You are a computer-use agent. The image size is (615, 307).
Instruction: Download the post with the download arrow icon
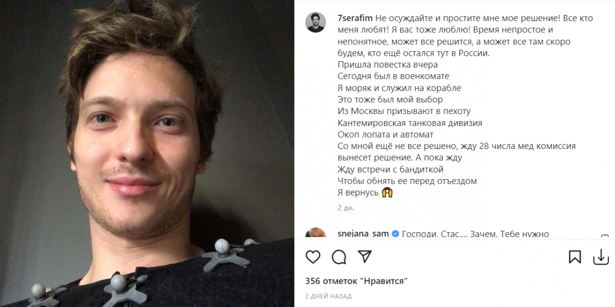(601, 257)
